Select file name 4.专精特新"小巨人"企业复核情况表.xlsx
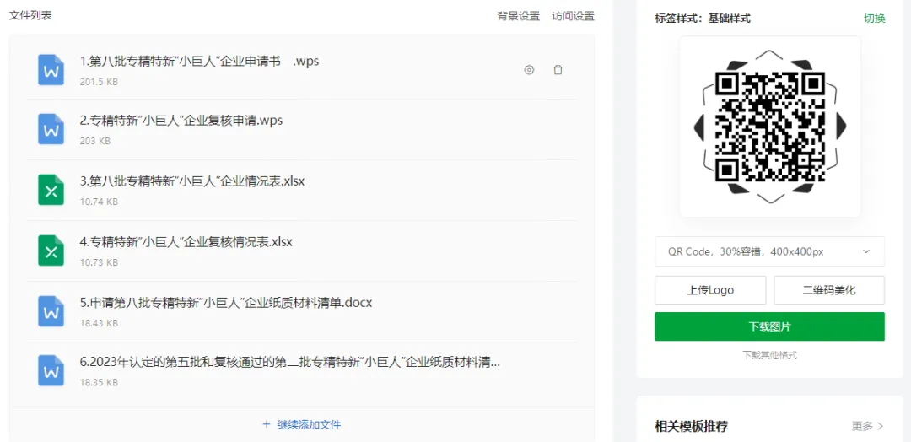Viewport: 911px width, 442px height. tap(186, 241)
